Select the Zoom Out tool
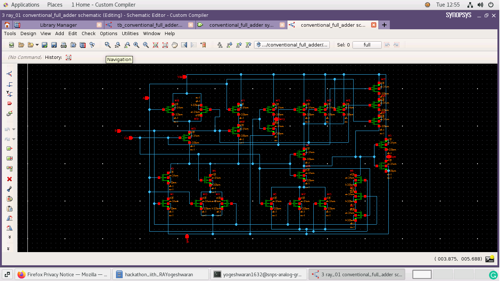This screenshot has height=281, width=500. click(x=146, y=45)
